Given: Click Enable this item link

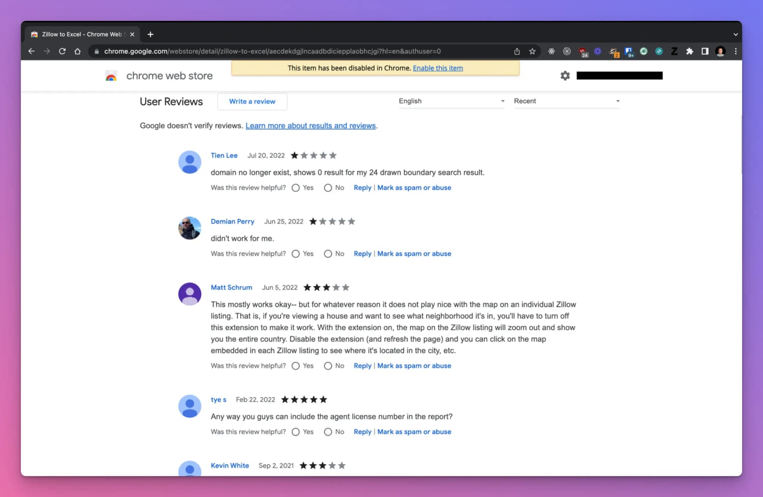Looking at the screenshot, I should pos(438,68).
